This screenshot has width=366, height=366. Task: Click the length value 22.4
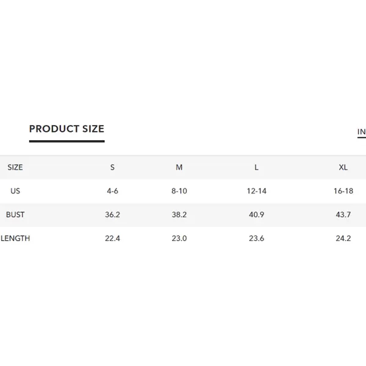112,239
